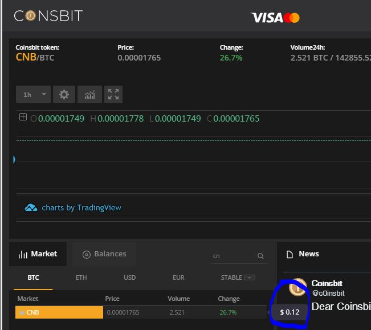Click the chart high value 0.00001778
The width and height of the screenshot is (371, 330).
point(120,119)
